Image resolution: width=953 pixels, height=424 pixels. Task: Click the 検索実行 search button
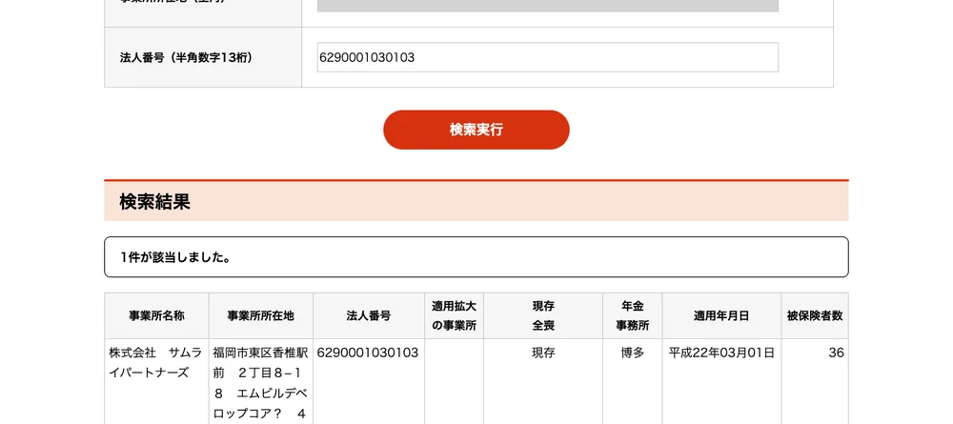476,130
